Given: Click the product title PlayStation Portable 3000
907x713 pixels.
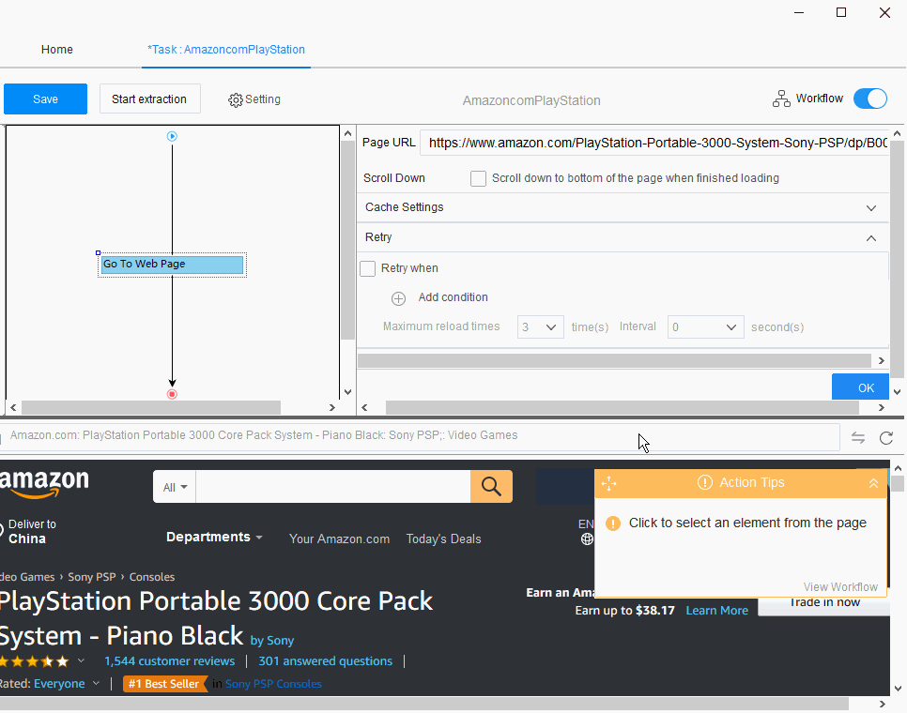Looking at the screenshot, I should click(216, 618).
